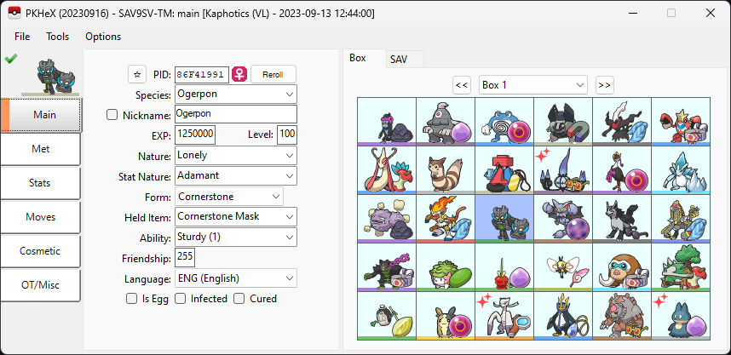Select the Furret box slot
Screen dimensions: 731x355
coord(446,170)
